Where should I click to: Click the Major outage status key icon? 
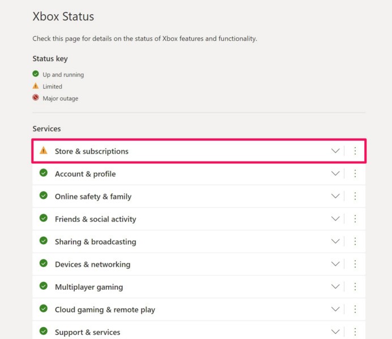tap(36, 98)
